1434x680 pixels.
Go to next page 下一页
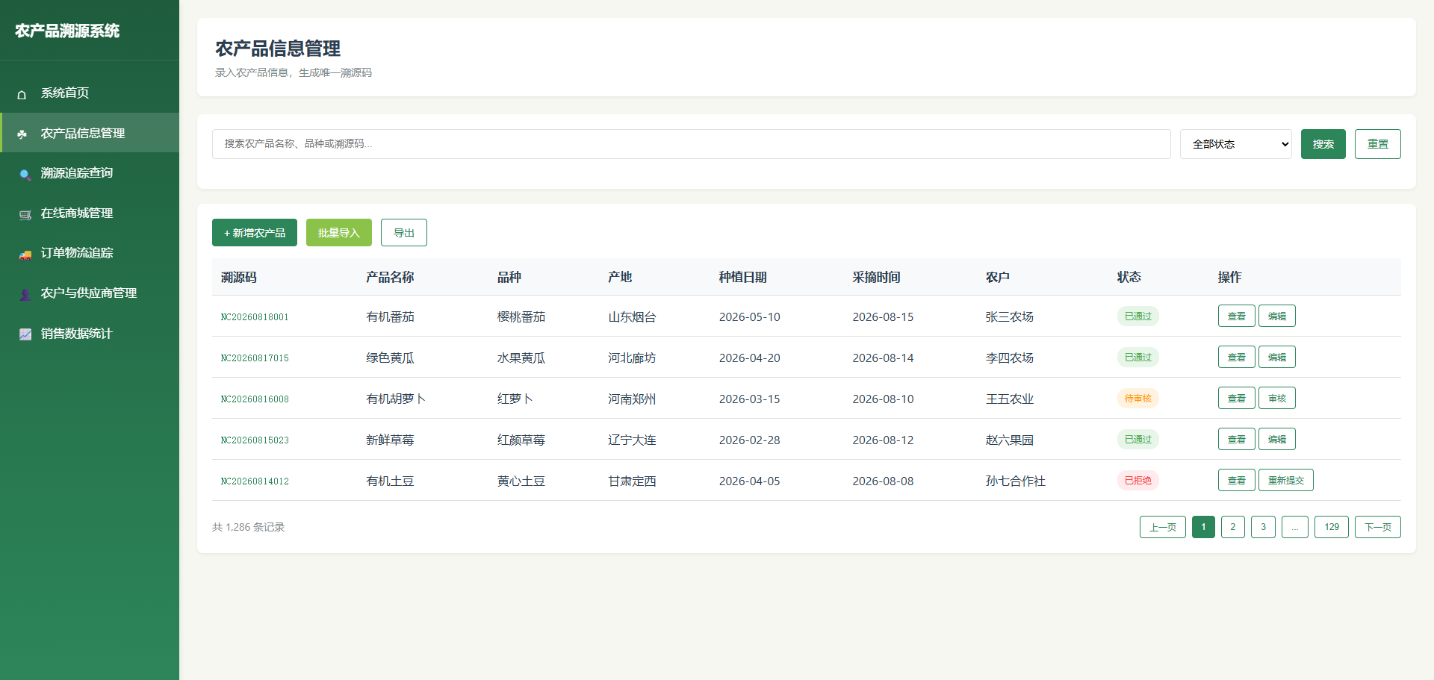click(1378, 527)
